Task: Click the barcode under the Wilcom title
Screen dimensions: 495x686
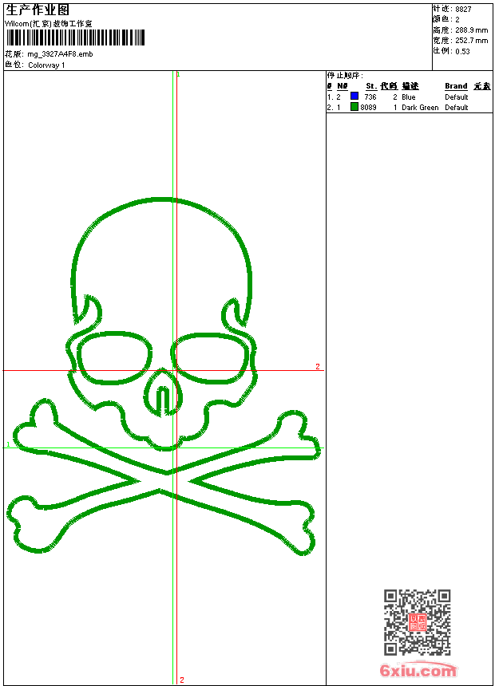Action: tap(76, 37)
